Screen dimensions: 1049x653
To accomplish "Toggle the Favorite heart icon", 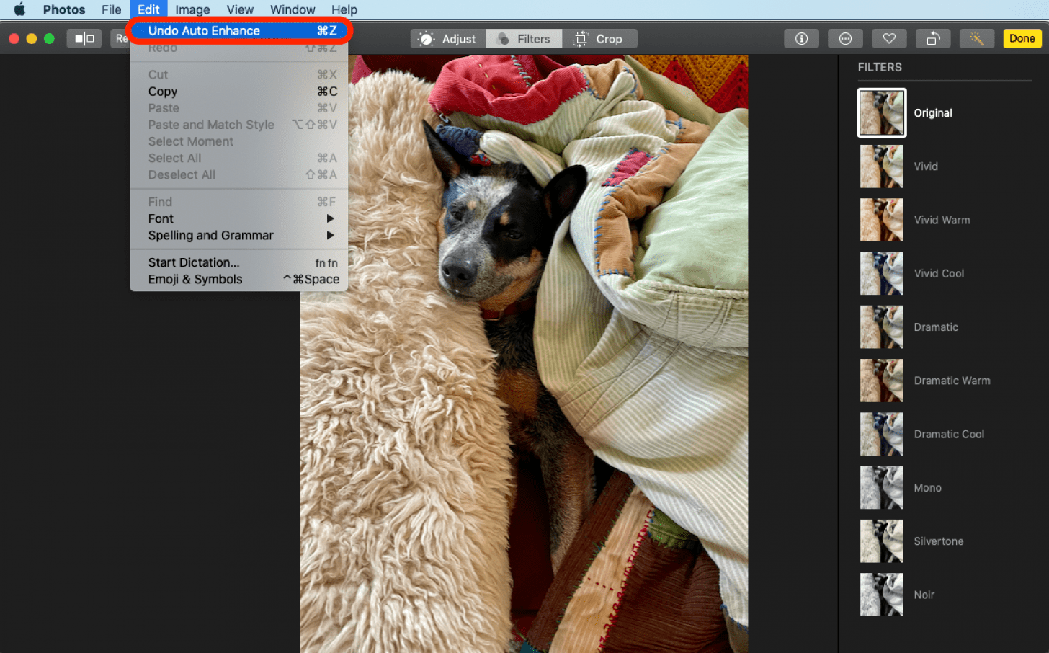I will 889,39.
